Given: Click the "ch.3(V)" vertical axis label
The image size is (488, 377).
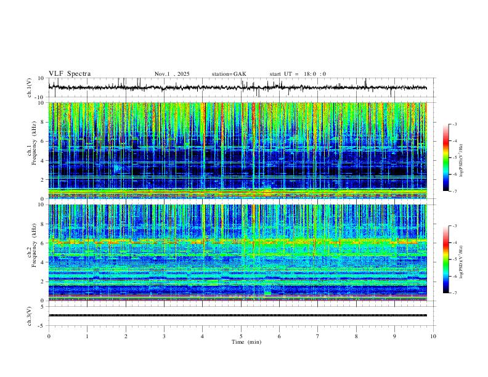Looking at the screenshot, I should 30,316.
